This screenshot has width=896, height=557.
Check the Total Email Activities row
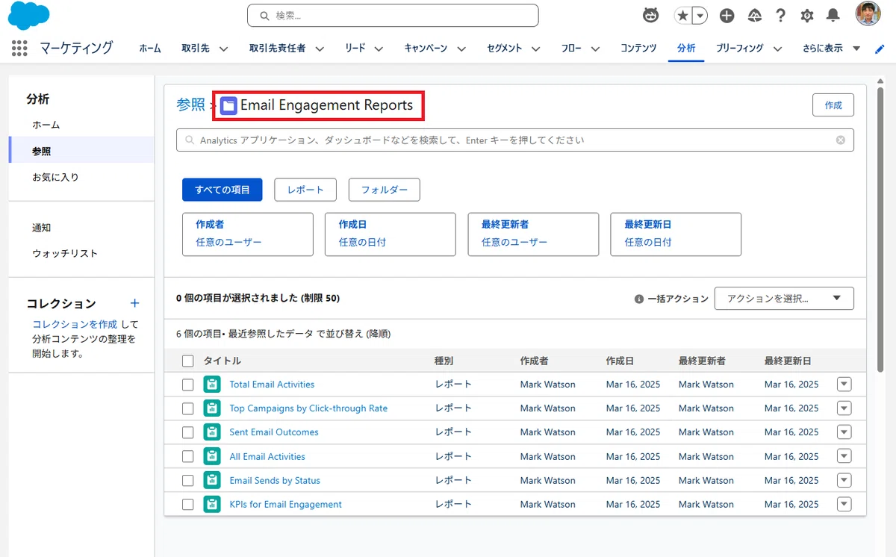pos(187,385)
